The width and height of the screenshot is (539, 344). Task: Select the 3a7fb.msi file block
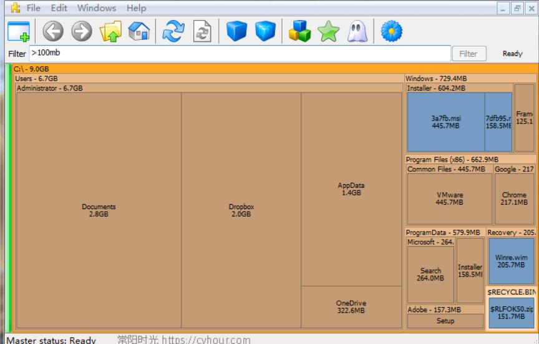[445, 122]
